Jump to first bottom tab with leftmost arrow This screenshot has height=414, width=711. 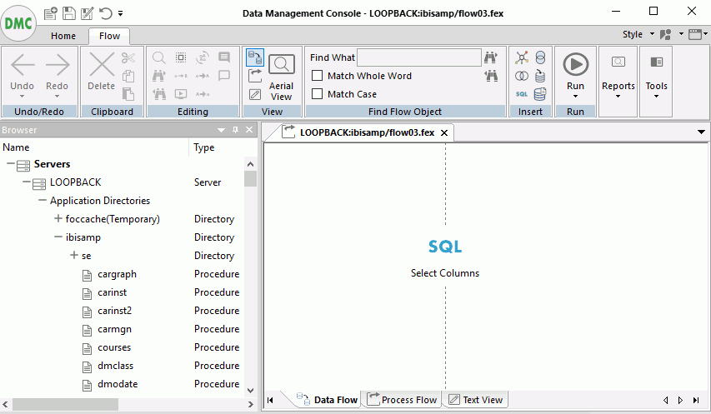click(x=270, y=400)
